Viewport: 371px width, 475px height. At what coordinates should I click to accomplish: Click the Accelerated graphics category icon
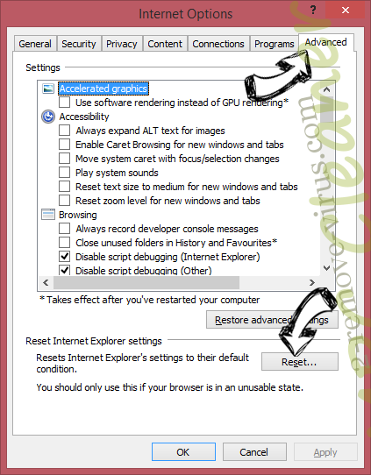48,89
